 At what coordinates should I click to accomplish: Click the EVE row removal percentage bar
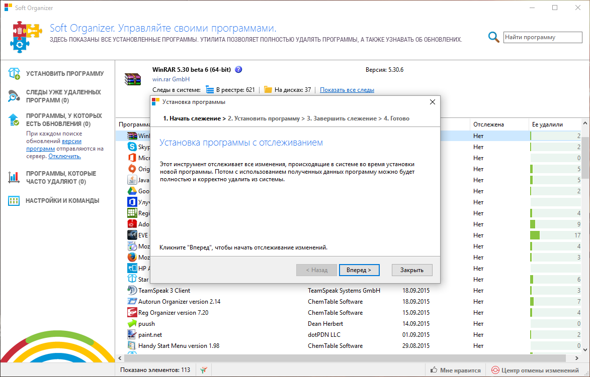(555, 235)
